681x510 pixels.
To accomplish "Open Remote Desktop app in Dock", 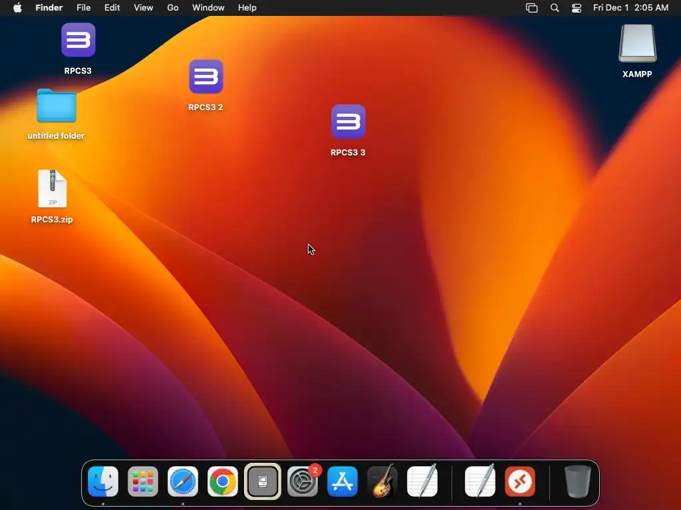I will click(x=520, y=481).
